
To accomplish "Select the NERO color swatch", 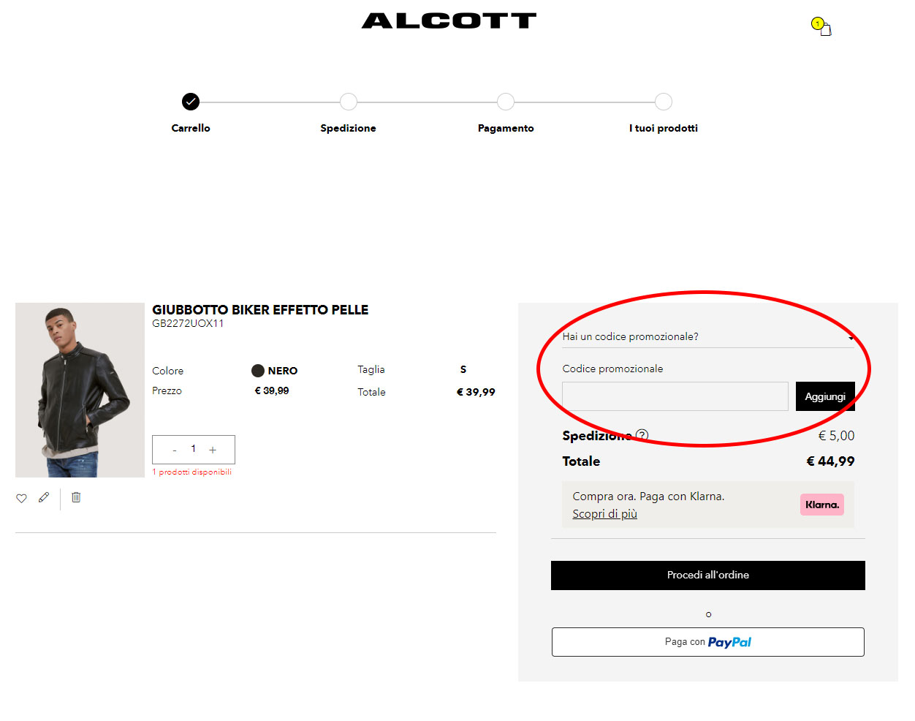I will 259,370.
